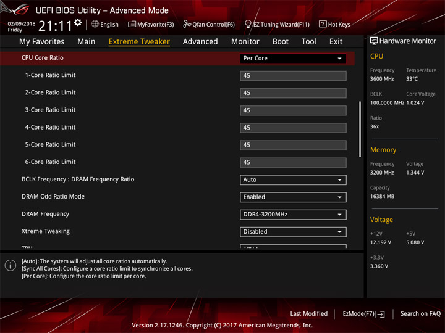
Task: Select the Extreme Tweaker tab
Action: tap(139, 42)
